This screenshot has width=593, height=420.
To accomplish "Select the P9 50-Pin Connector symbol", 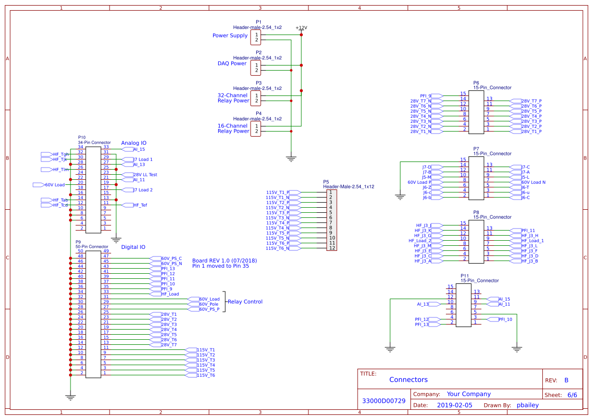I will click(94, 315).
